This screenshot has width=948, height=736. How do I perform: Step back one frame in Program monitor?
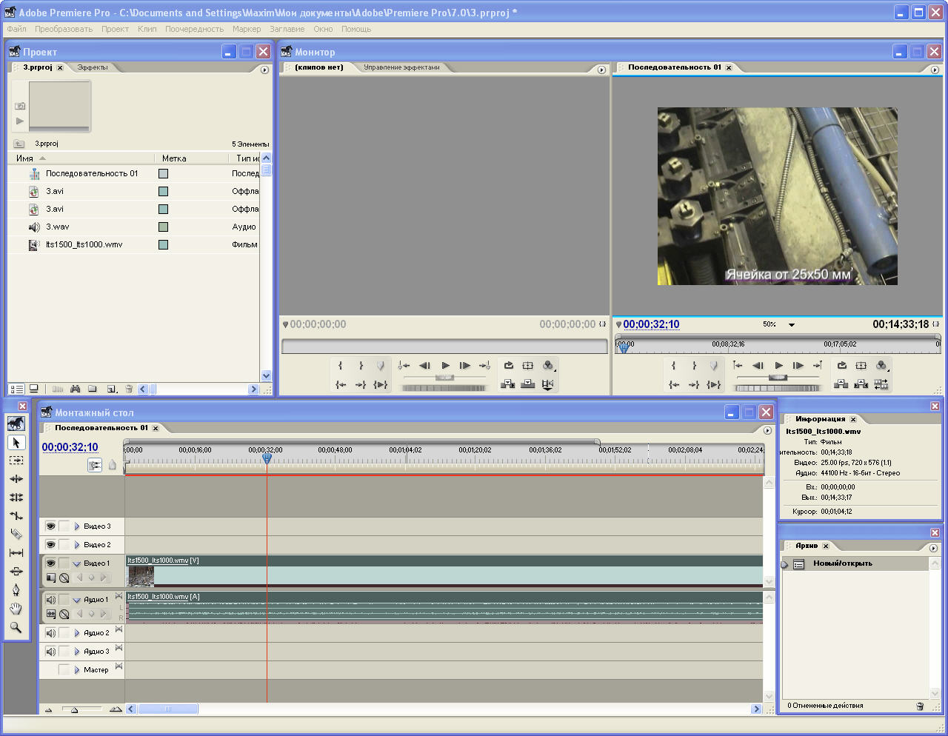point(758,365)
